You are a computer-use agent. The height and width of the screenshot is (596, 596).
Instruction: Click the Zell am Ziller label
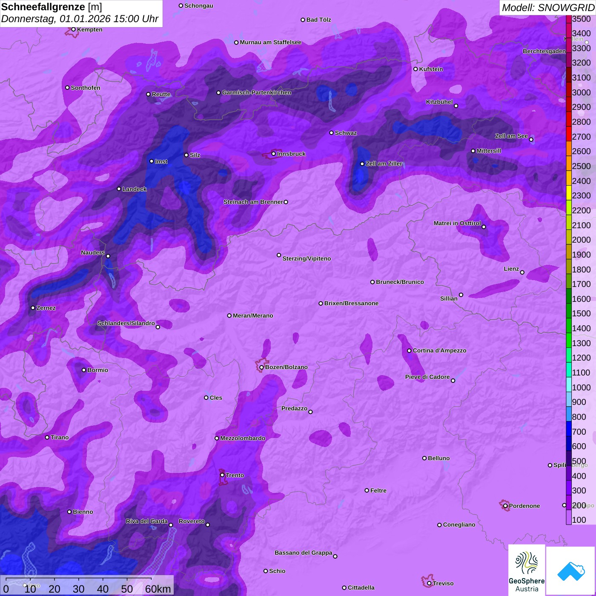(384, 163)
